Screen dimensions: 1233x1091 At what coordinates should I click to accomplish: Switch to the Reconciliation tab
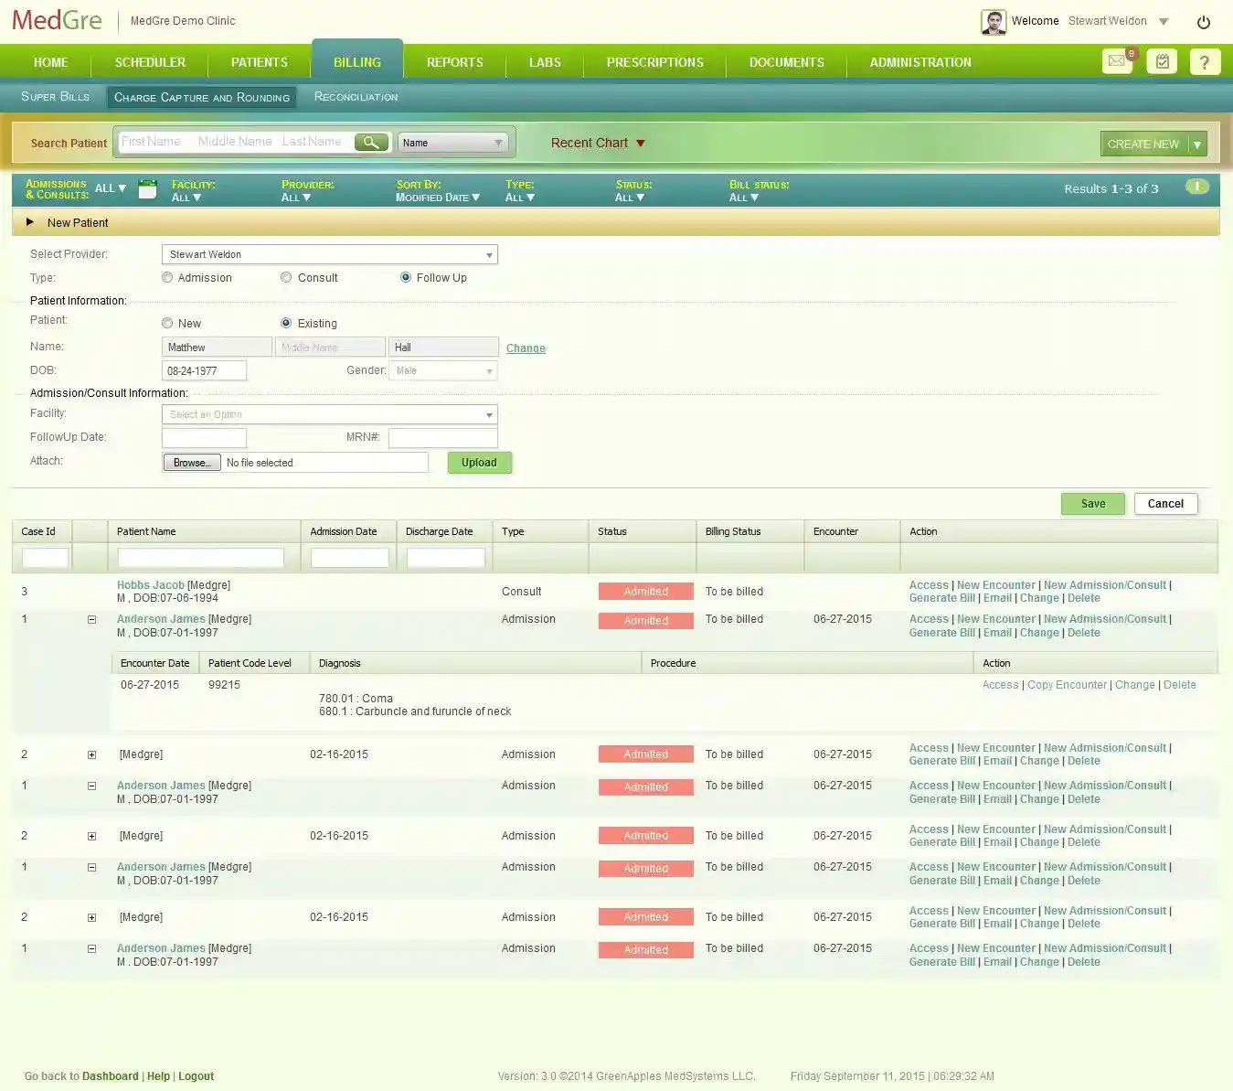[x=356, y=96]
